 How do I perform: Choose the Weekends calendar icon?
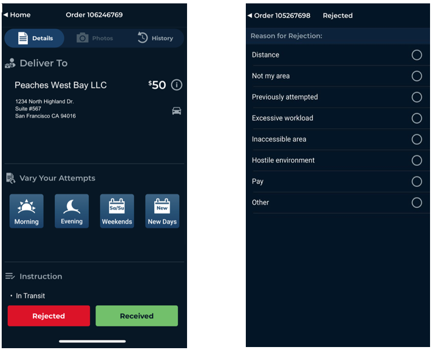point(117,211)
